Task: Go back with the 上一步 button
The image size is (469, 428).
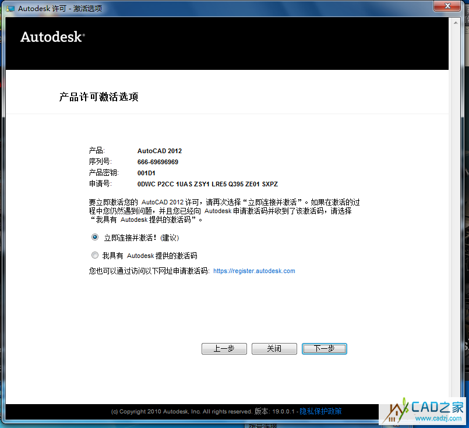Action: pyautogui.click(x=224, y=349)
